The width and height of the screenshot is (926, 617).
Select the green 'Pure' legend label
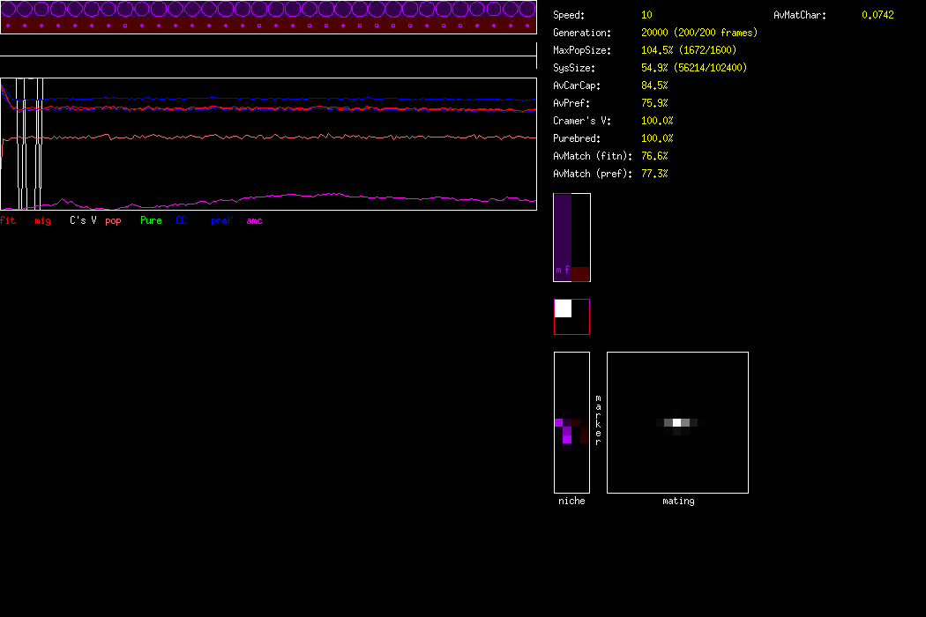click(x=151, y=220)
